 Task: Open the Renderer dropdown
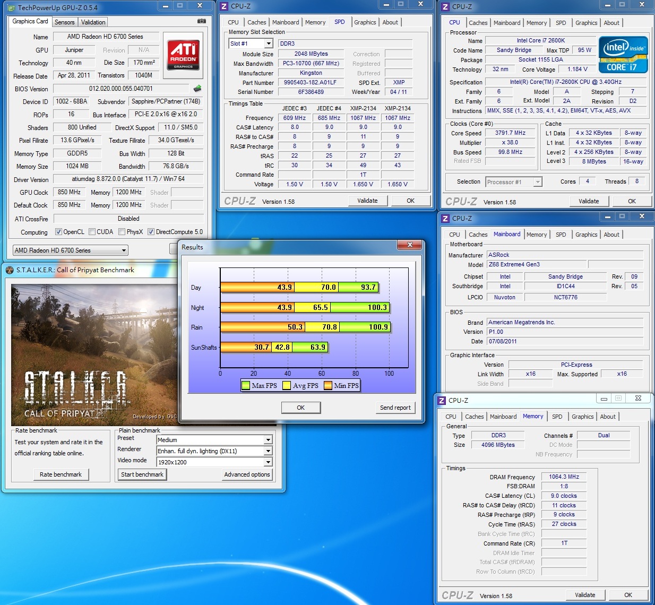pyautogui.click(x=214, y=451)
